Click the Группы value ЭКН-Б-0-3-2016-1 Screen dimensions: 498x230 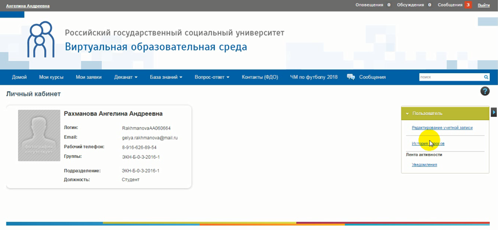[x=141, y=157]
